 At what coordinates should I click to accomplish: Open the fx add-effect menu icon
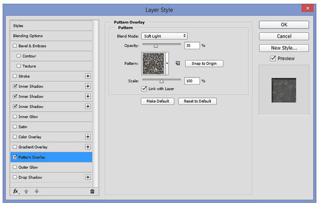tap(16, 191)
